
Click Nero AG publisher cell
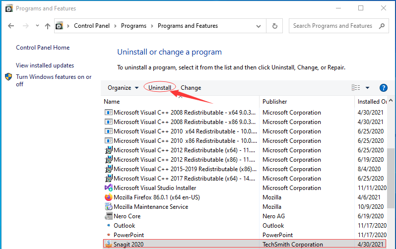tap(273, 216)
